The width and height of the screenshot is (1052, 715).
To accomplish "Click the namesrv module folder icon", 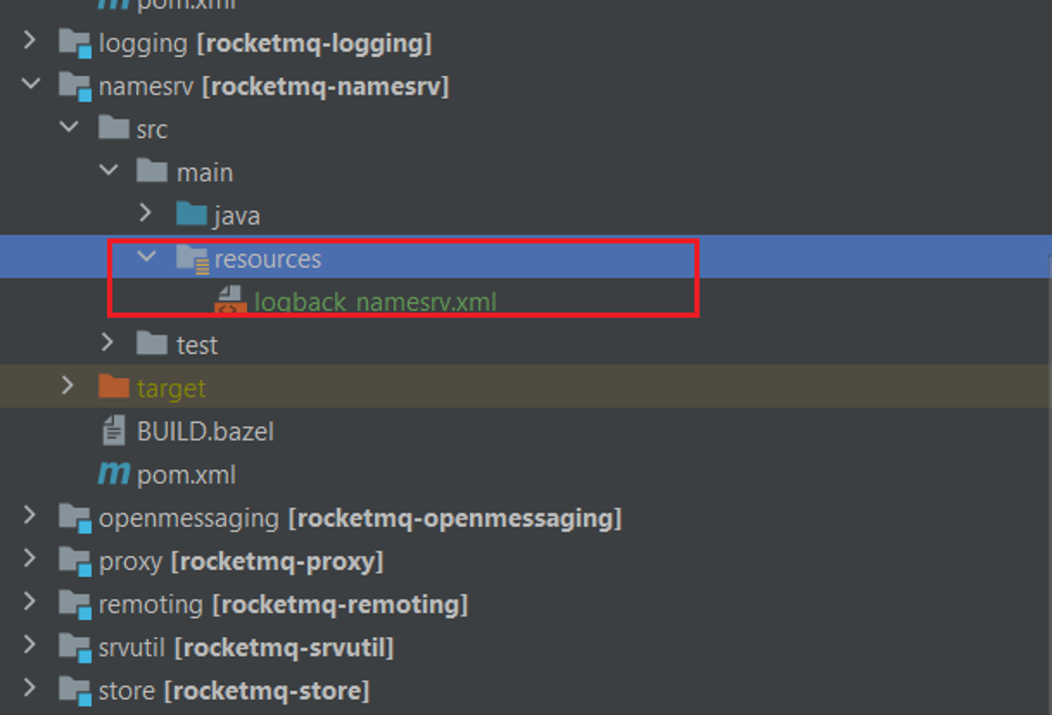I will click(75, 87).
